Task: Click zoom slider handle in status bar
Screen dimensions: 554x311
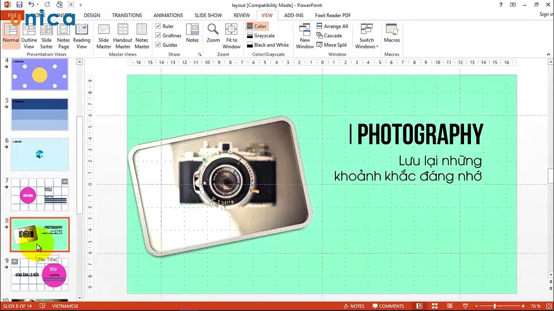Action: point(495,306)
